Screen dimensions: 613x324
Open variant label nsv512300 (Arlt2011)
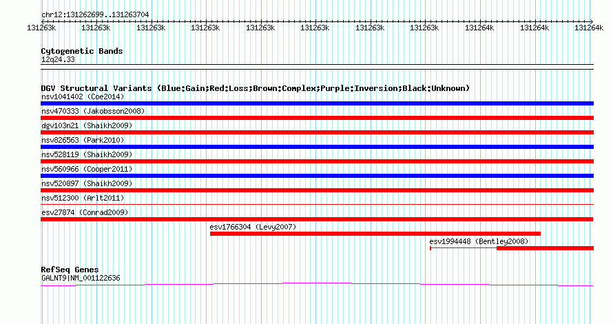(83, 198)
